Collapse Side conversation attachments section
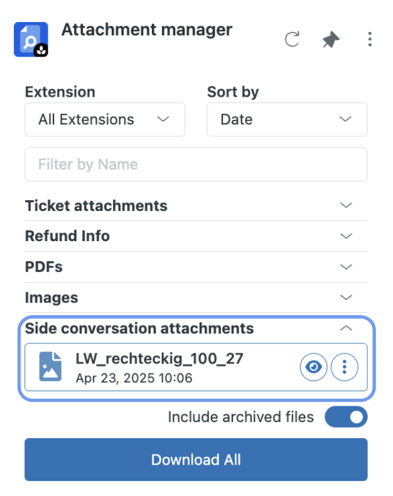 point(196,328)
